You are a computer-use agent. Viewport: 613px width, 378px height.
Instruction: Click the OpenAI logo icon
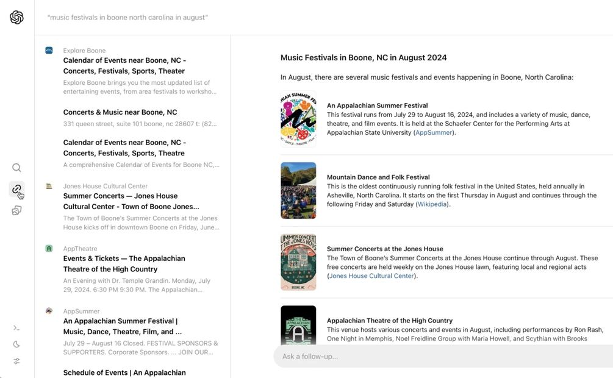pyautogui.click(x=17, y=18)
